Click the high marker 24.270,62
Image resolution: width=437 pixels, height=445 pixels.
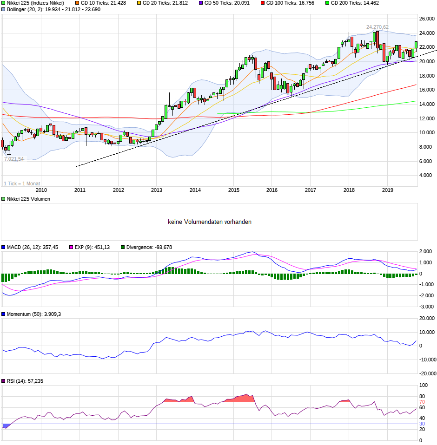(x=377, y=27)
